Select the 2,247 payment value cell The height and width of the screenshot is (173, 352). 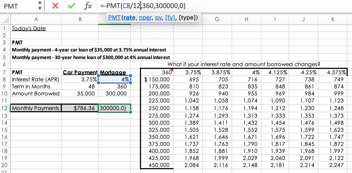tap(333, 165)
